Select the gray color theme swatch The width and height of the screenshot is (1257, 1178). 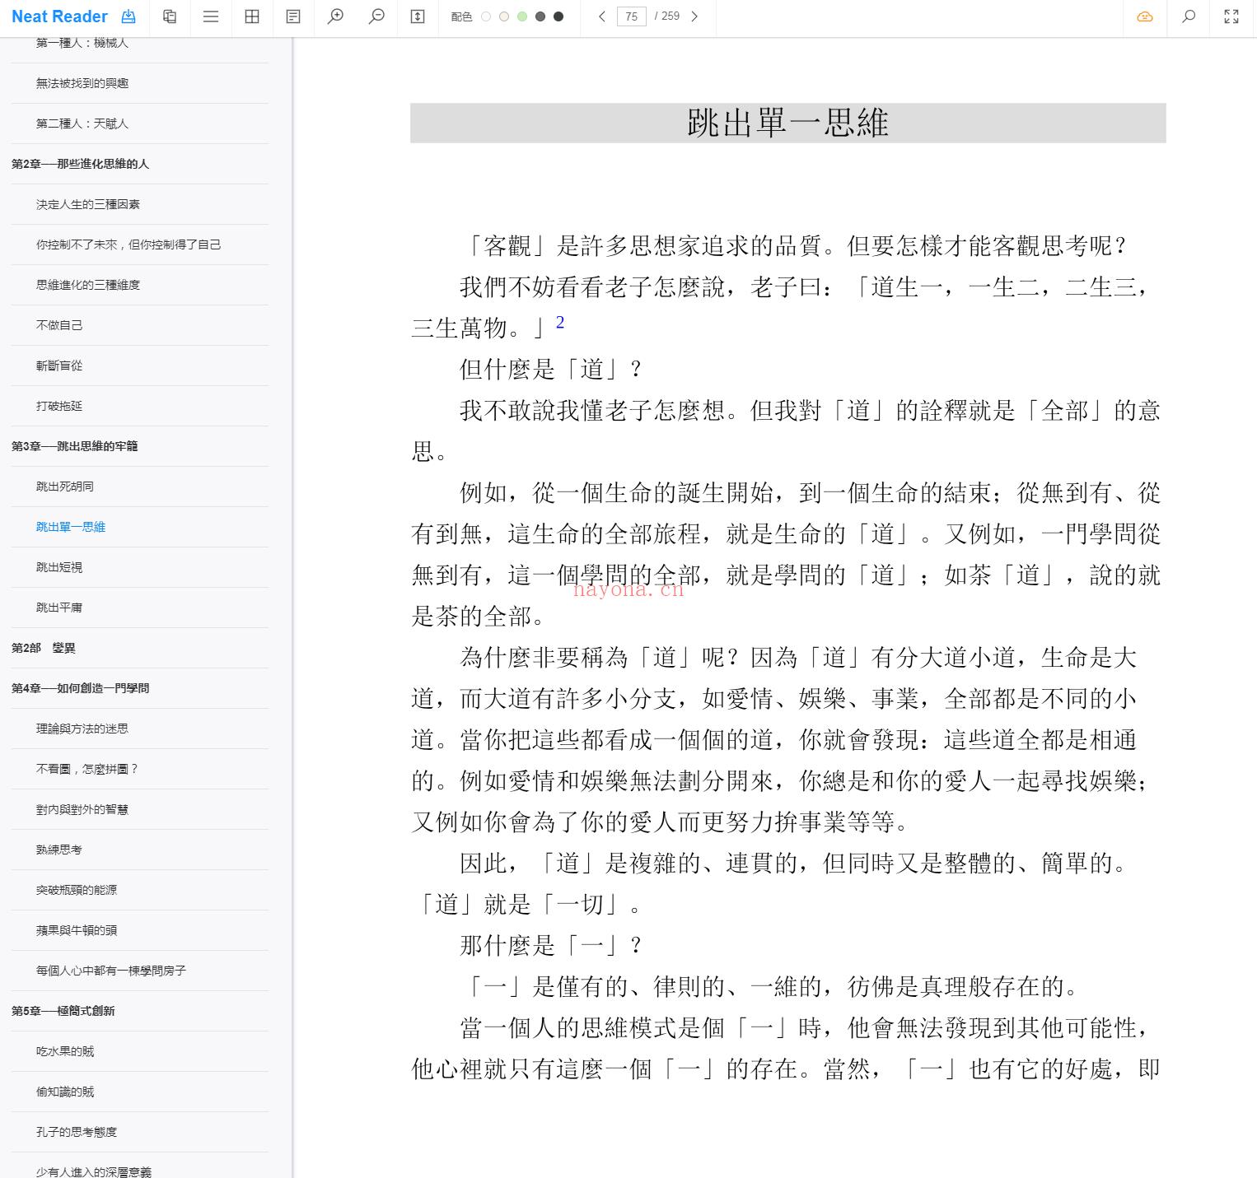pos(540,16)
